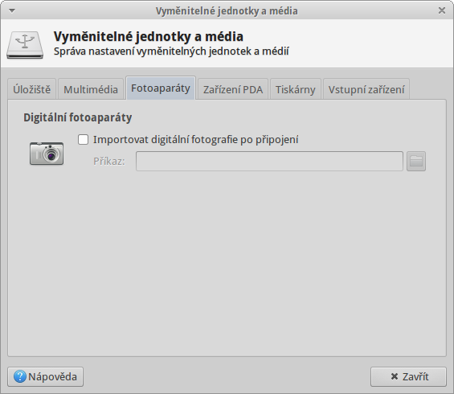Select the Fotoaparáty tab

(161, 88)
